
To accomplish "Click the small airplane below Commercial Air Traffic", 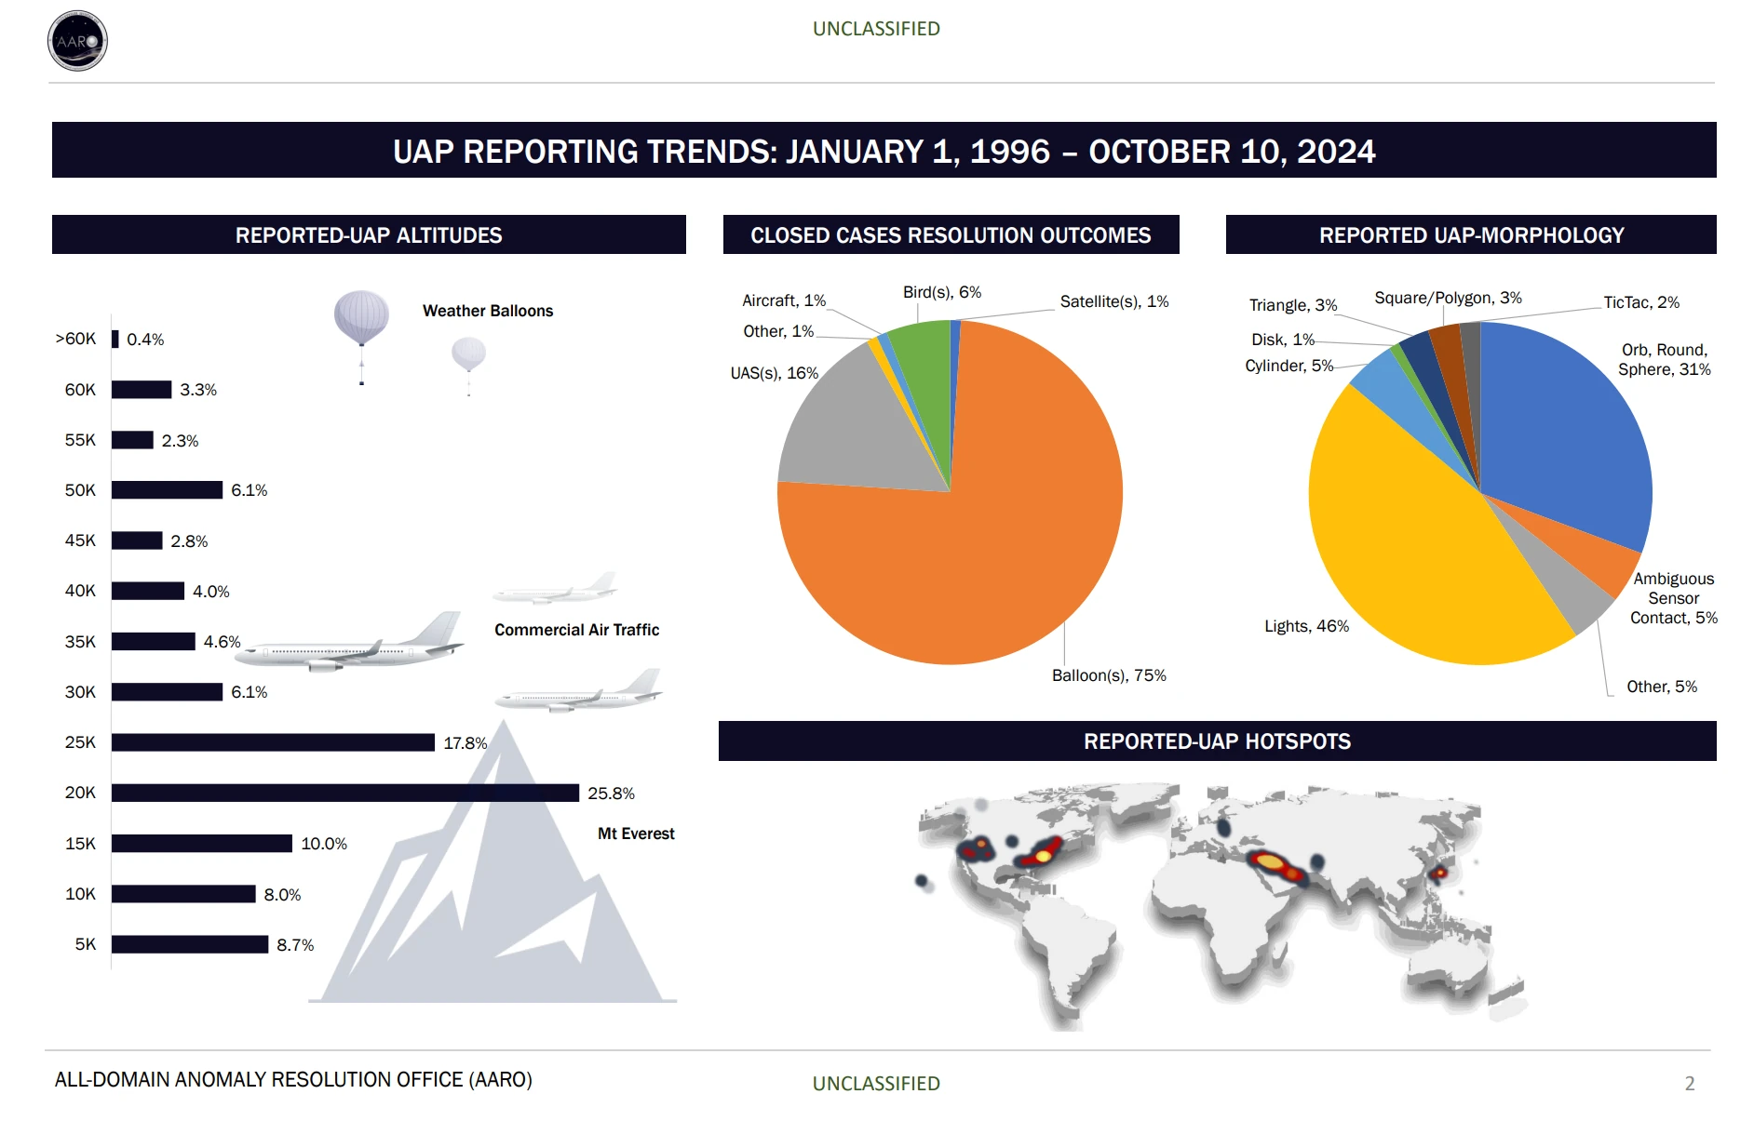I will (579, 691).
